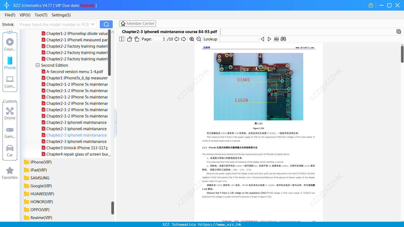The width and height of the screenshot is (404, 227).
Task: Open the File(F) menu
Action: click(10, 15)
